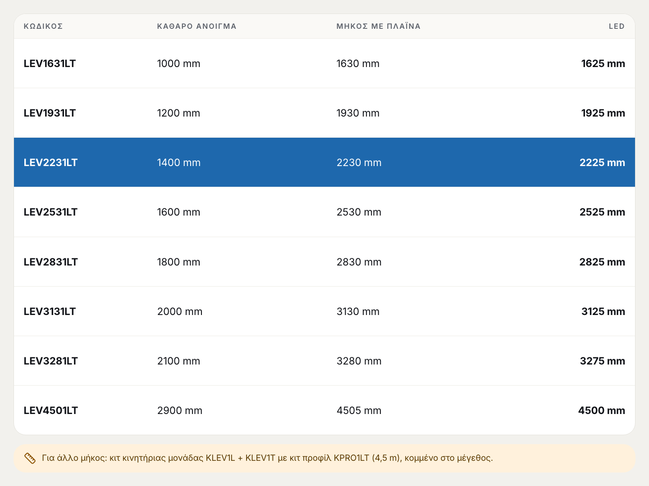Viewport: 649px width, 486px height.
Task: Click the 2230 mm length value
Action: click(x=359, y=162)
